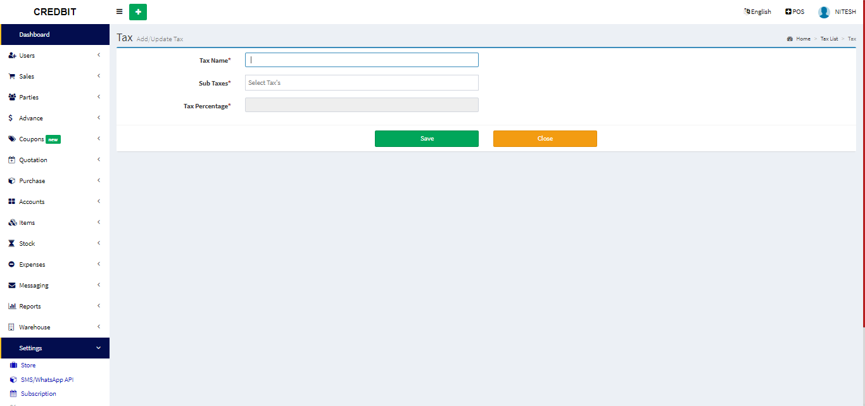The image size is (865, 406).
Task: Click the Warehouse building icon
Action: pos(11,327)
